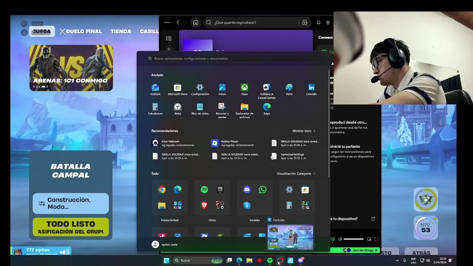Screen dimensions: 473x266
Task: Launch Brave browser in Otros group
Action: coord(204,205)
